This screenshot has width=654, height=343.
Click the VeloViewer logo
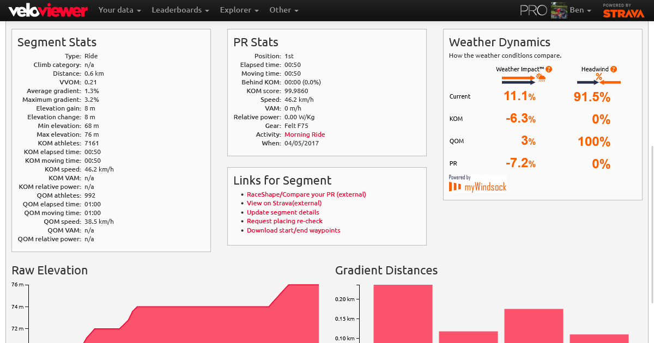click(46, 10)
